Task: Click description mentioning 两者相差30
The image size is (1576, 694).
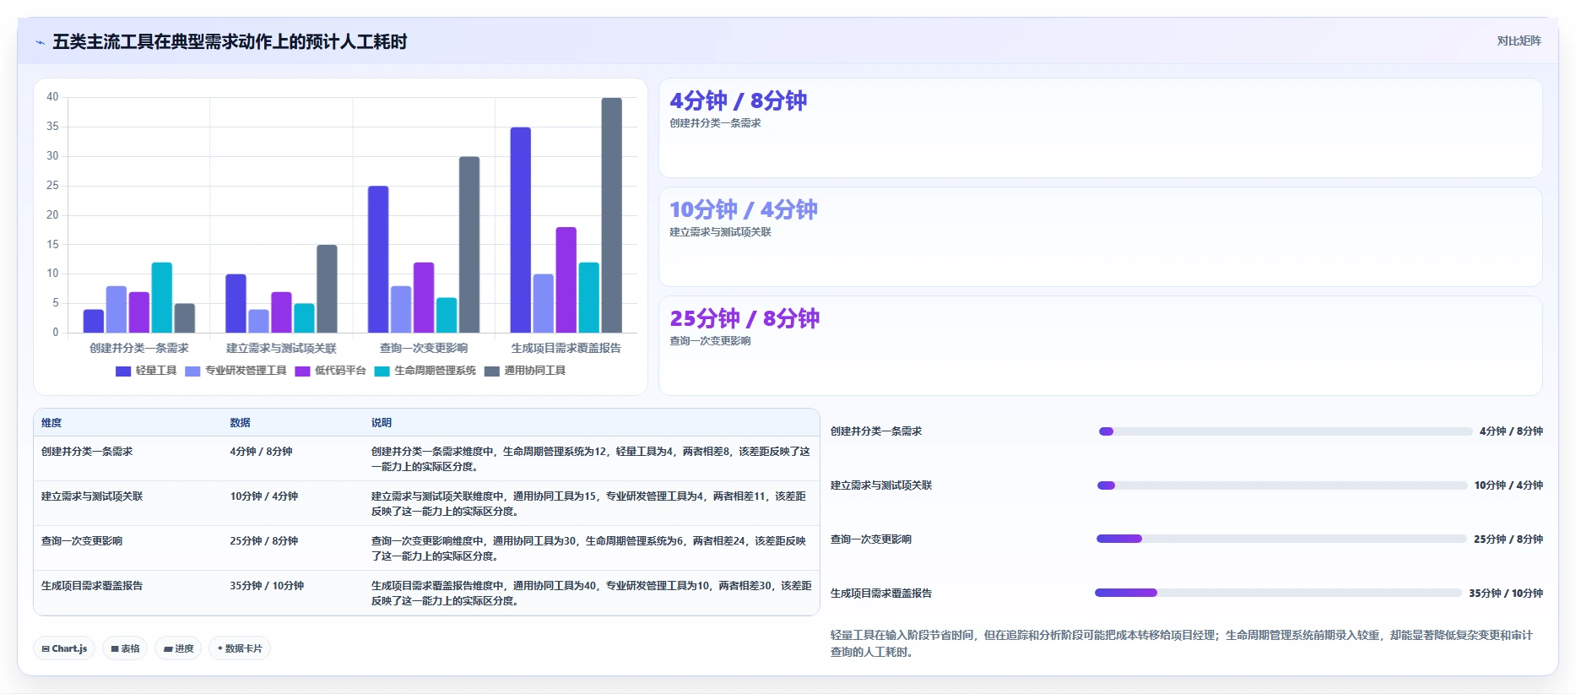Action: (x=591, y=594)
